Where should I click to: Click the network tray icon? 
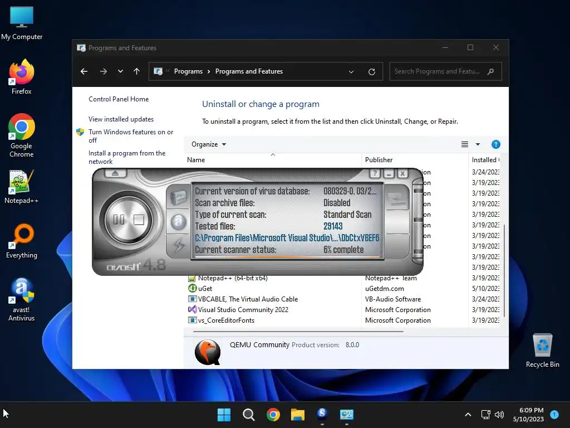485,415
